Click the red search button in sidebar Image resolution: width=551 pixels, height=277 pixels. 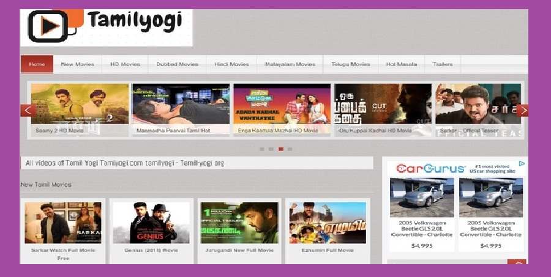(x=517, y=262)
